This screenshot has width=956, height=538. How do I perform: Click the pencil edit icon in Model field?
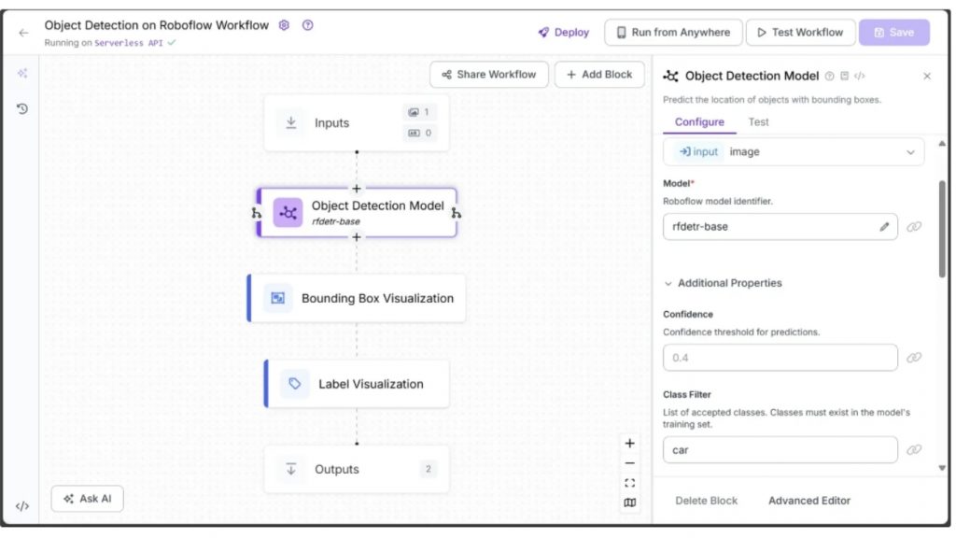pos(884,227)
